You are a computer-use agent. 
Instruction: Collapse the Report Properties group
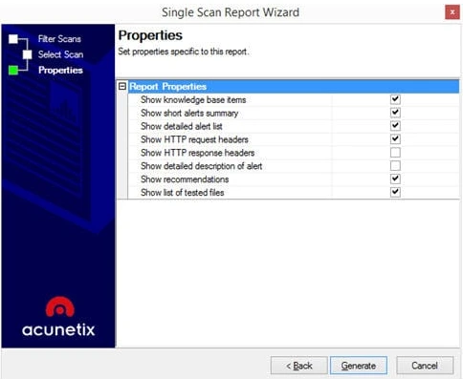click(x=122, y=86)
